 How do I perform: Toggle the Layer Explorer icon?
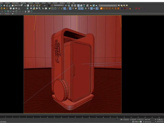click(x=75, y=5)
